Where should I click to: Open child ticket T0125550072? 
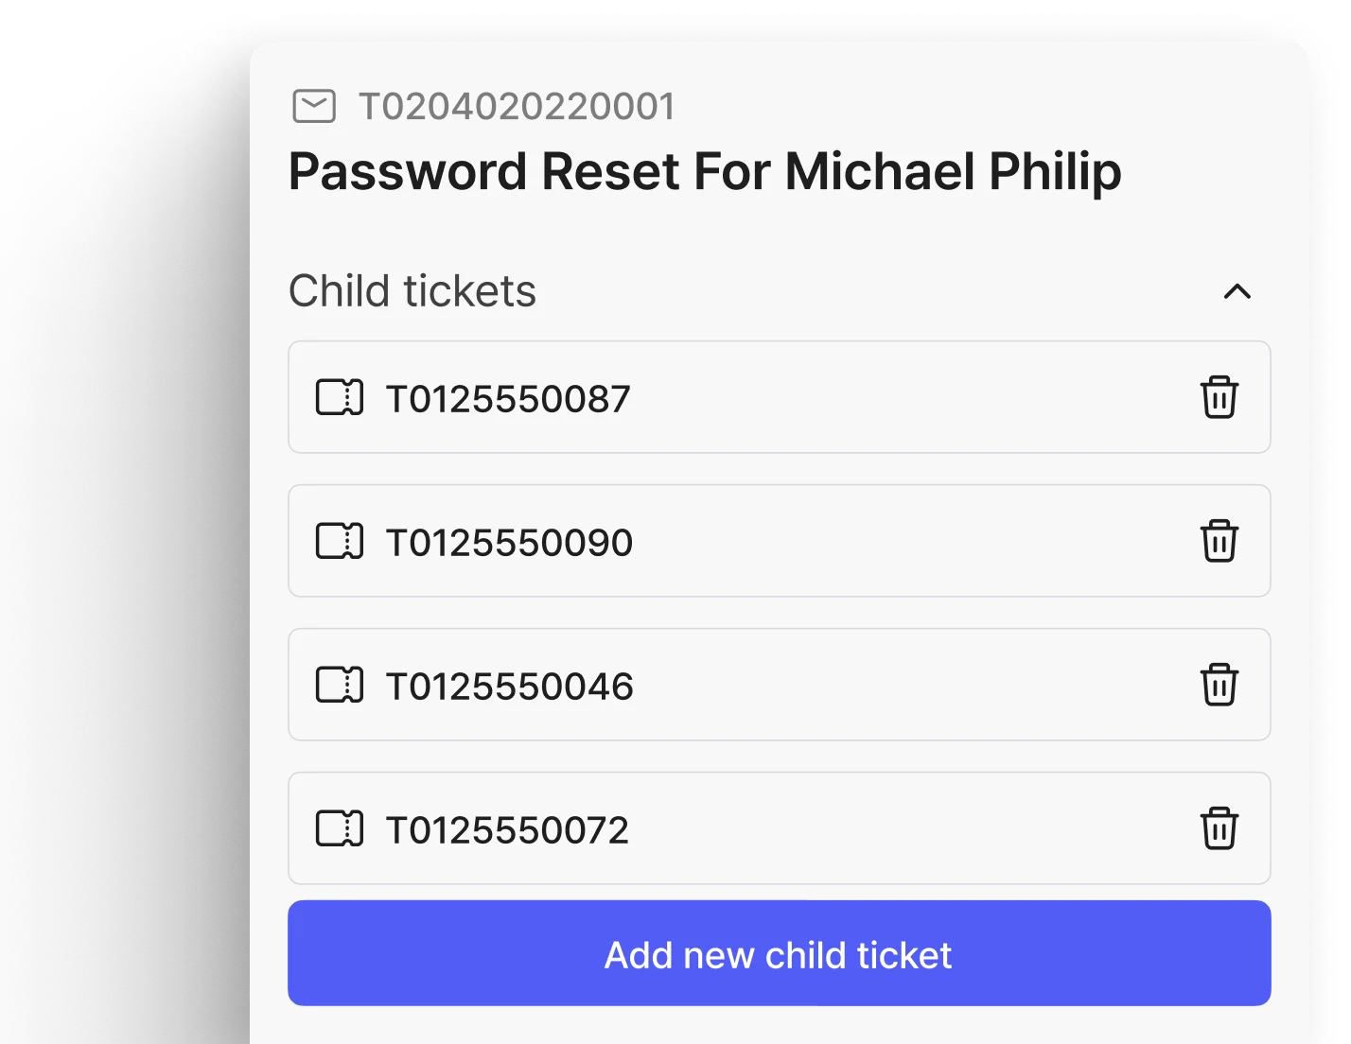(507, 830)
